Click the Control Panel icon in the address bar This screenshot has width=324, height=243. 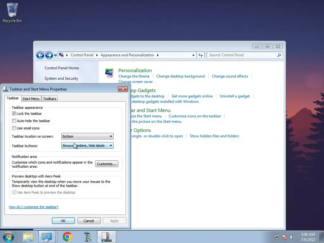pos(61,55)
